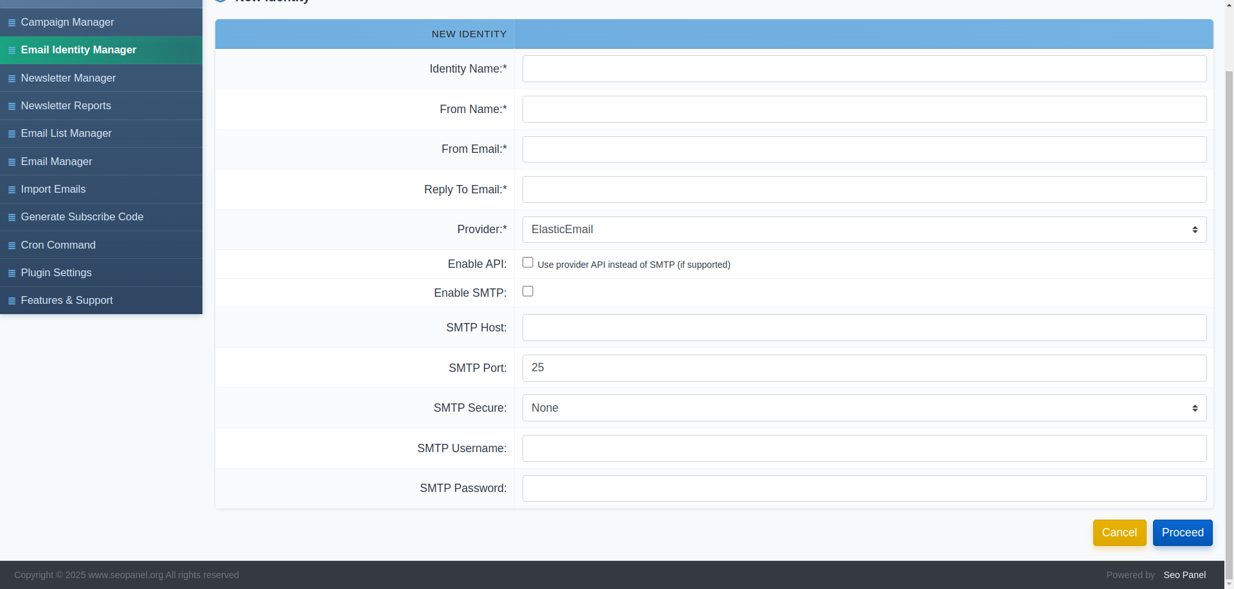Go to Features & Support
The height and width of the screenshot is (589, 1234).
click(66, 300)
